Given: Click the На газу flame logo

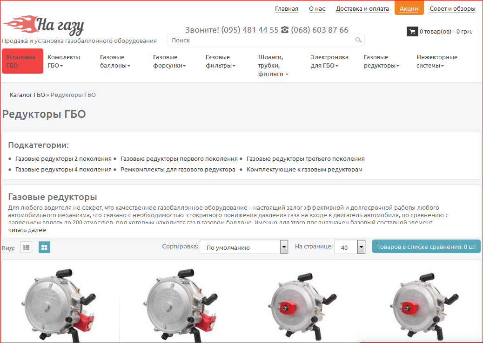Looking at the screenshot, I should point(43,26).
